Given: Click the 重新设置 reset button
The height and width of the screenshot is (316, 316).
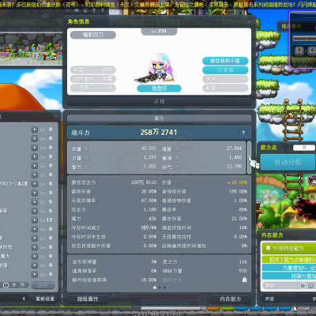Looking at the screenshot, I should [x=45, y=299].
